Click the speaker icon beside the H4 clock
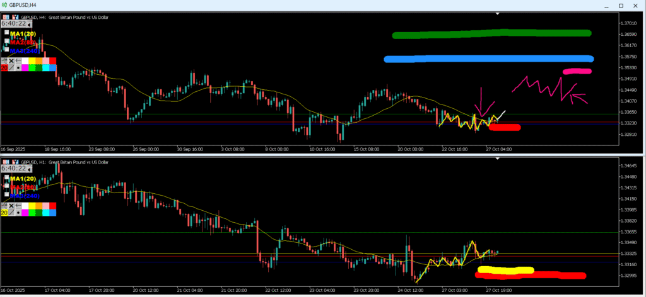 tap(29, 25)
